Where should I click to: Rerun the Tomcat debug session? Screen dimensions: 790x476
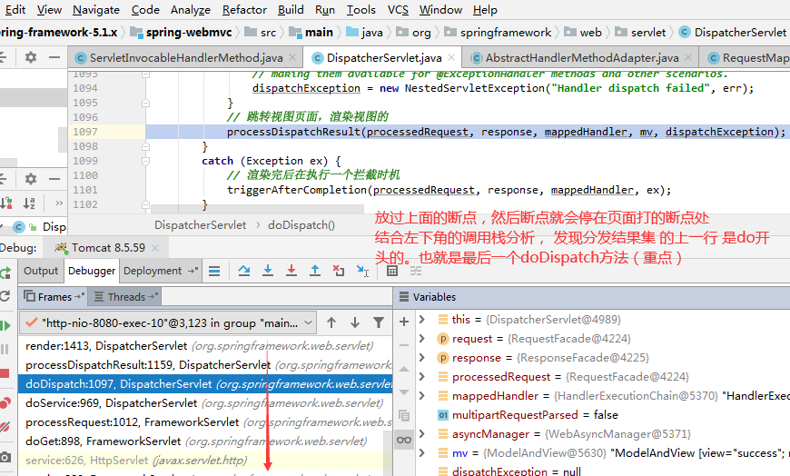pyautogui.click(x=5, y=273)
